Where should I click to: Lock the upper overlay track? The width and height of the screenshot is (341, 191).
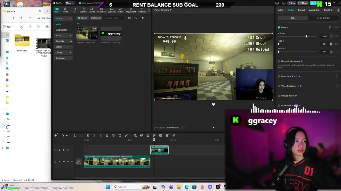[x=59, y=150]
